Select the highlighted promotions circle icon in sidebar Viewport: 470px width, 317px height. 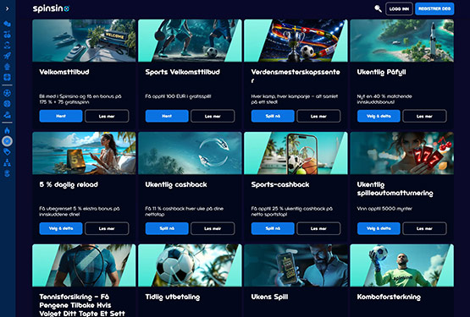click(x=7, y=141)
